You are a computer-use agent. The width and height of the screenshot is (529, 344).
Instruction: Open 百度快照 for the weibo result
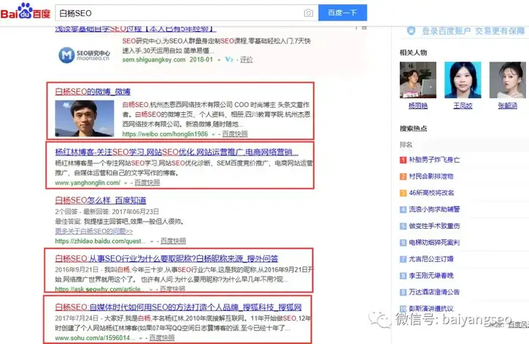point(235,134)
